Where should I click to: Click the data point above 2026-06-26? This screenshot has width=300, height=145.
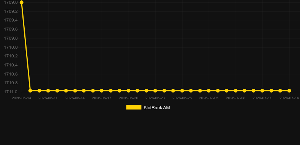click(x=182, y=91)
